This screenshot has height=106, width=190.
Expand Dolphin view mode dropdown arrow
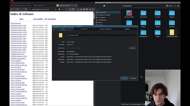[x=107, y=6]
